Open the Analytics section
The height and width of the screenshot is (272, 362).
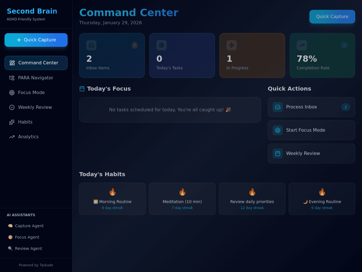(x=36, y=137)
